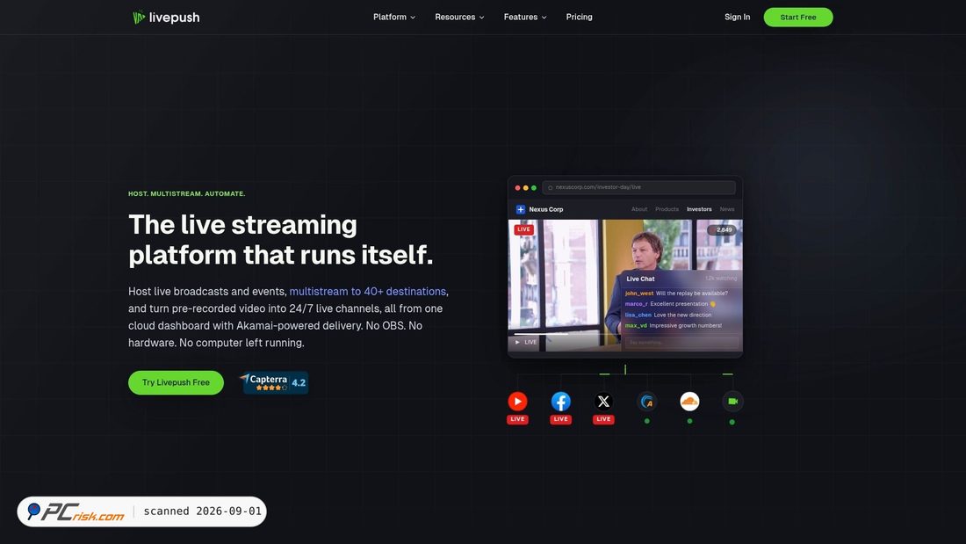Click the Live Chat message input field
This screenshot has height=544, width=966.
coord(681,343)
